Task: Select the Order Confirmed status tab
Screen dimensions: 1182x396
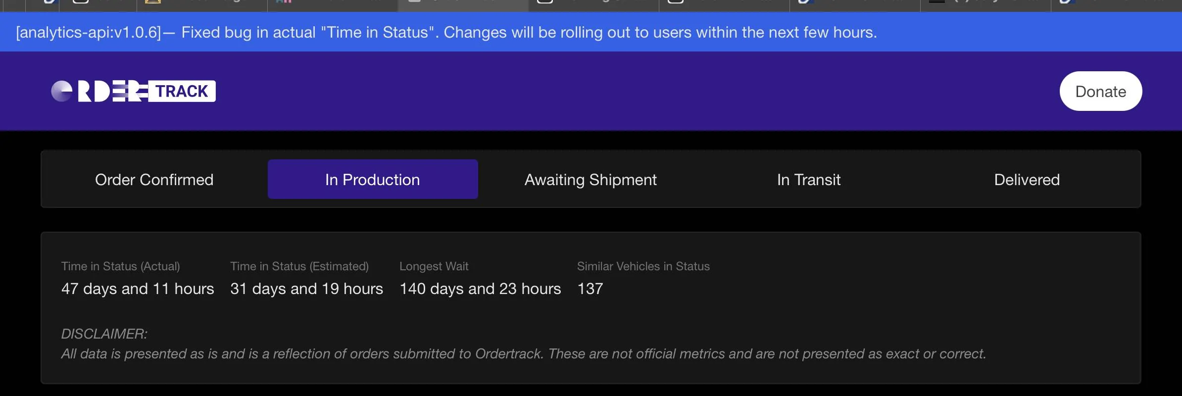Action: tap(154, 180)
